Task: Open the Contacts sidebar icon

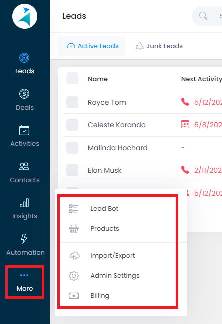Action: click(x=24, y=167)
